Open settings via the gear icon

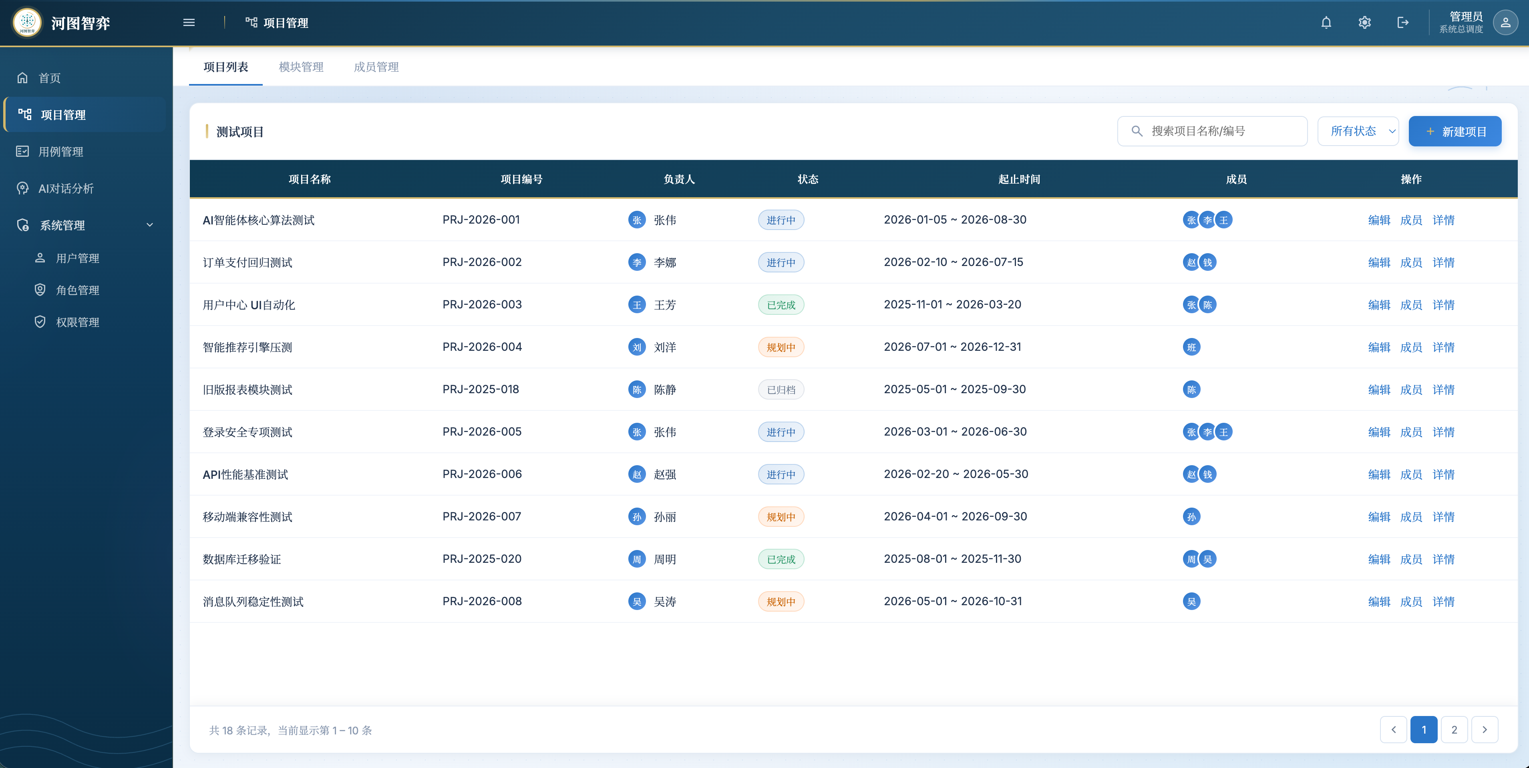[x=1364, y=22]
